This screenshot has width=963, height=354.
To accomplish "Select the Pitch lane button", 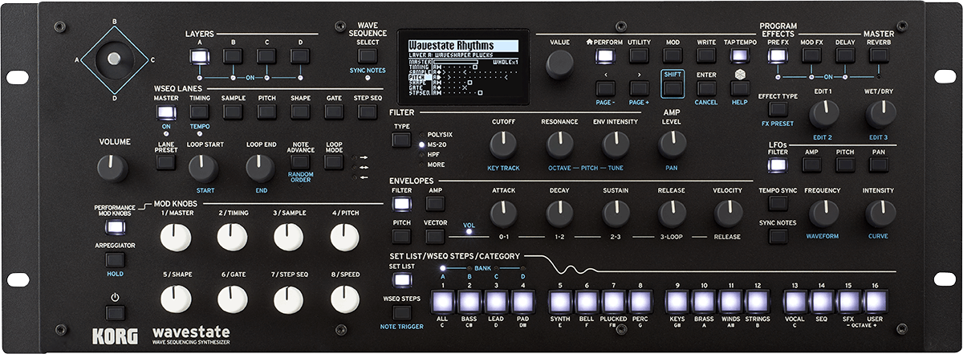I will pos(267,112).
